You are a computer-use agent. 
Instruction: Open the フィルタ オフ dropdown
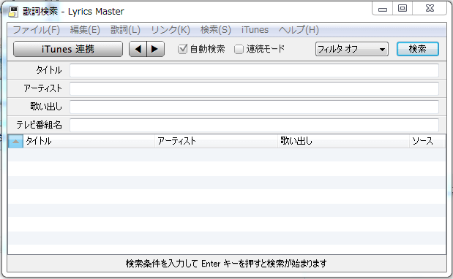pos(351,49)
